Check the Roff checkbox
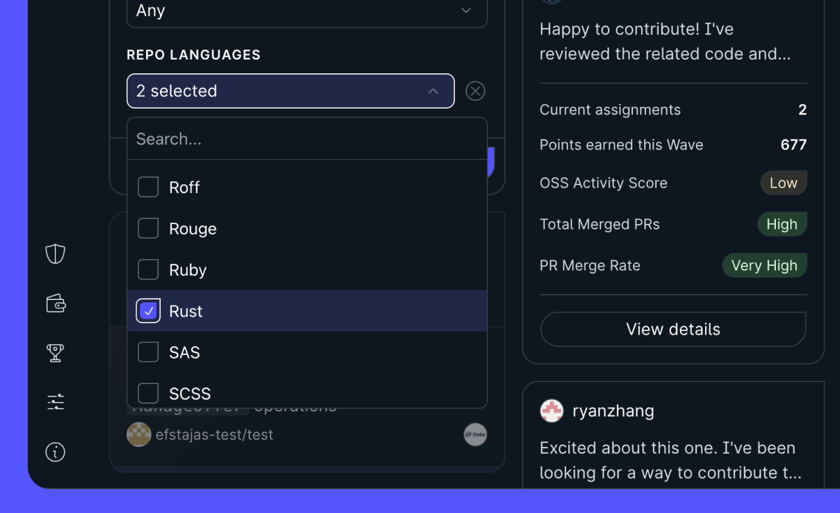 [x=148, y=187]
